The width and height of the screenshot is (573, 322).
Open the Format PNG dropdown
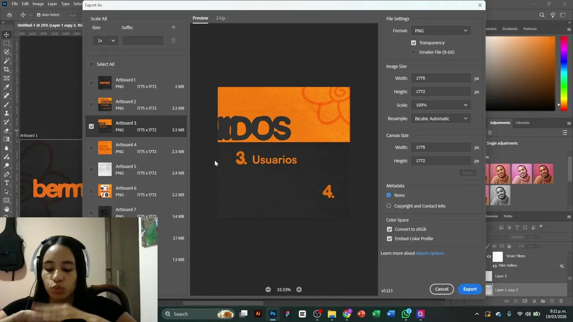441,31
